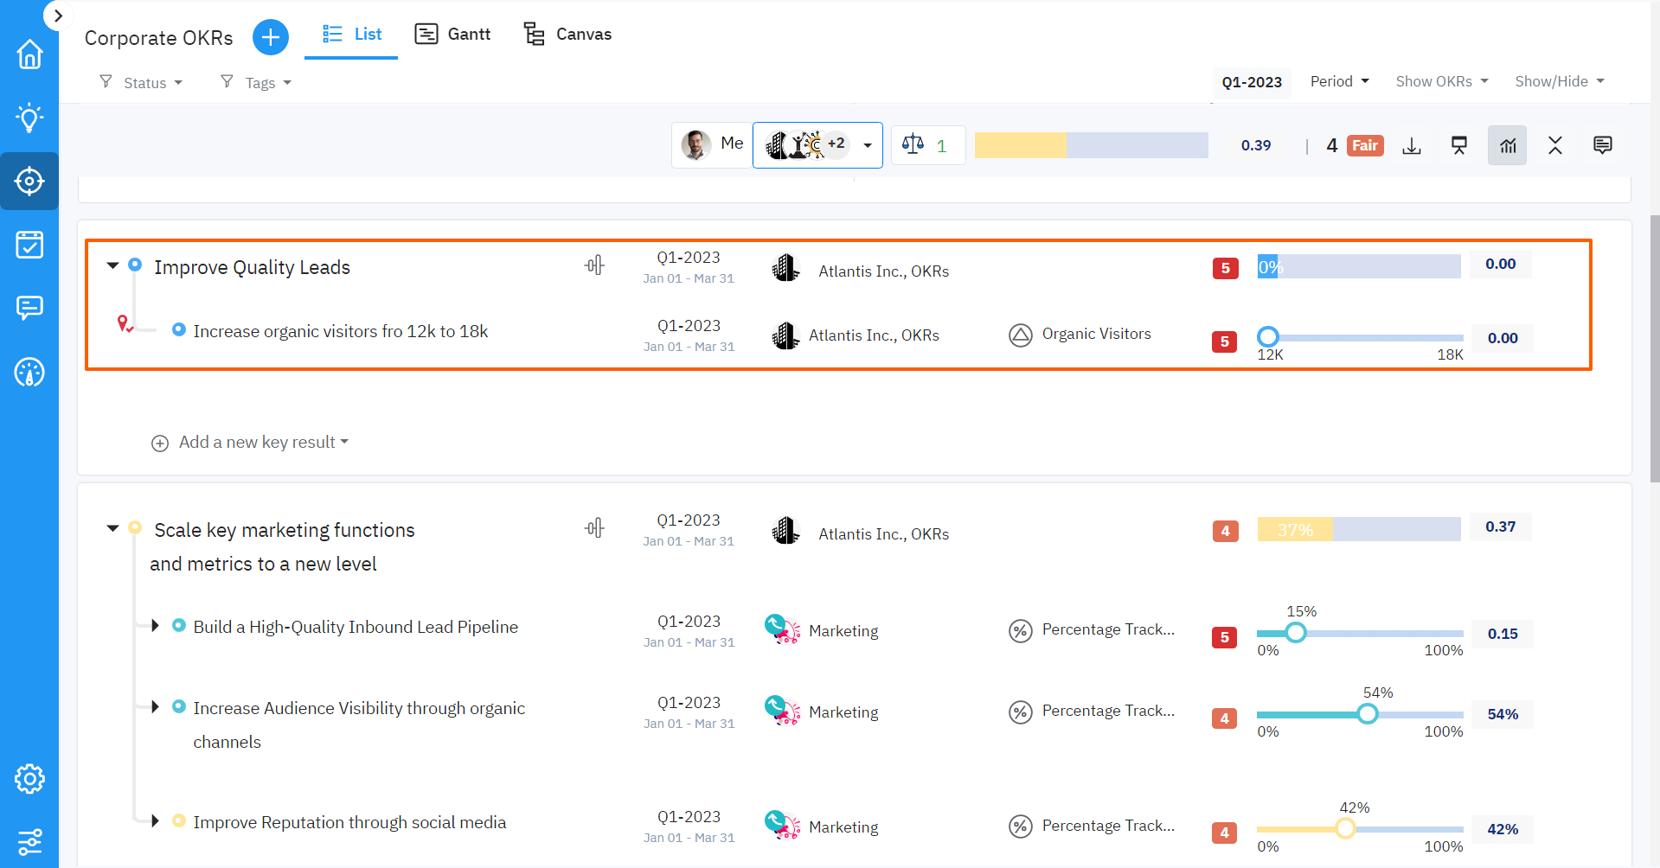Viewport: 1660px width, 868px height.
Task: Click alignment icon for Improve Quality Leads
Action: (594, 265)
